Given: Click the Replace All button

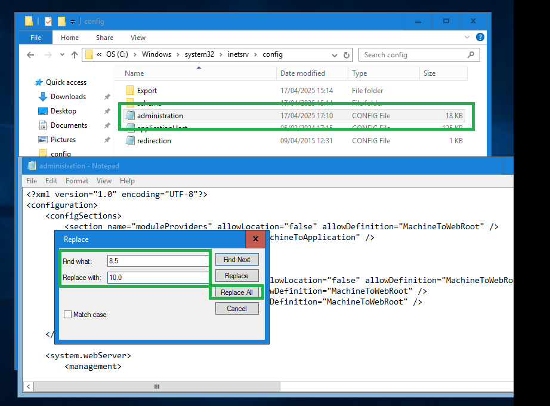Looking at the screenshot, I should pyautogui.click(x=237, y=292).
